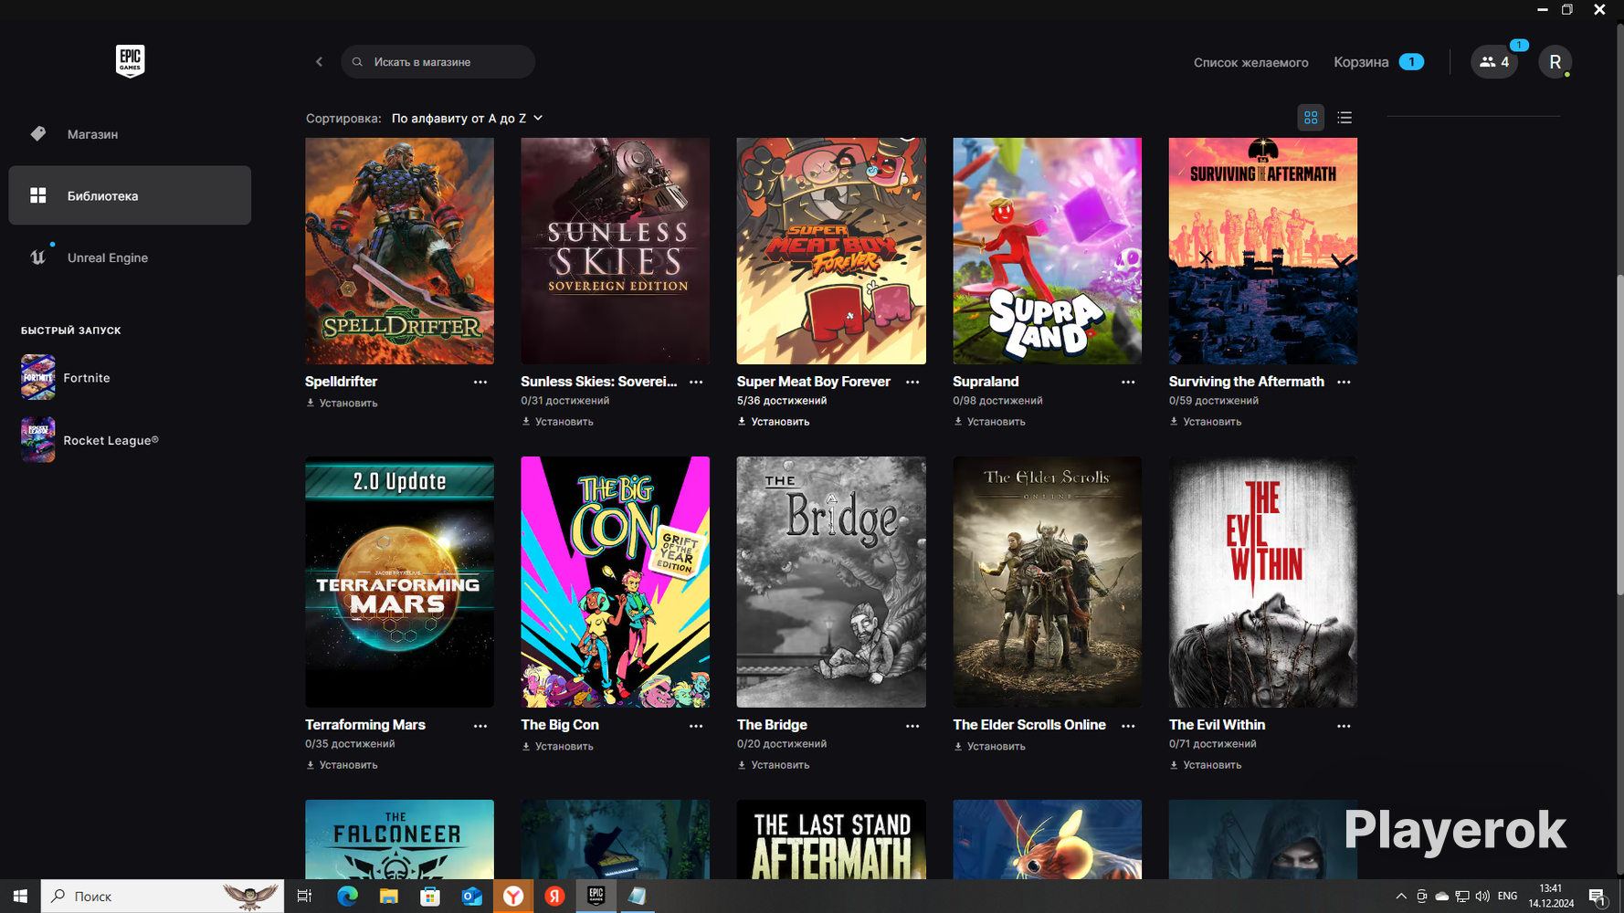Go back with the back arrow

319,62
